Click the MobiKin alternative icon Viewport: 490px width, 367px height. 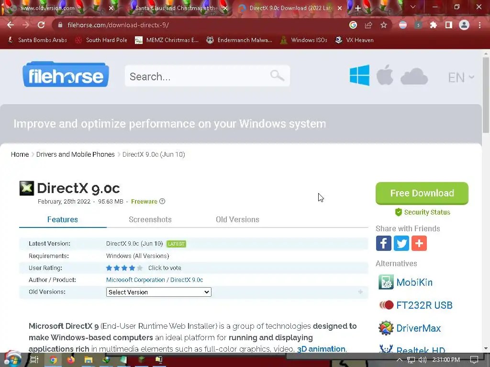386,282
